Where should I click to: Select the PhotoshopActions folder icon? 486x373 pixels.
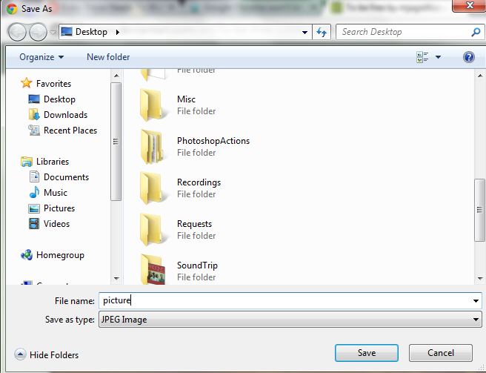(152, 147)
